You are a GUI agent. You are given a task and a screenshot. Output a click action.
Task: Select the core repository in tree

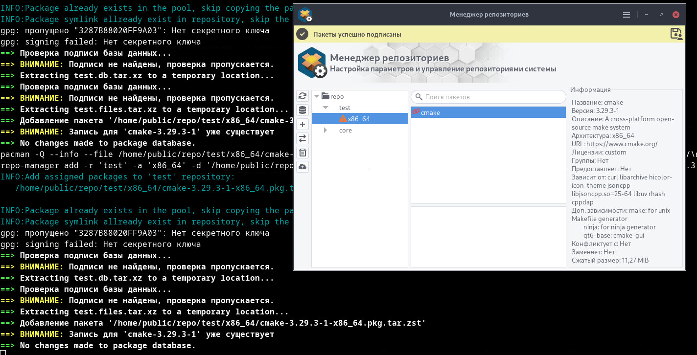click(x=346, y=130)
